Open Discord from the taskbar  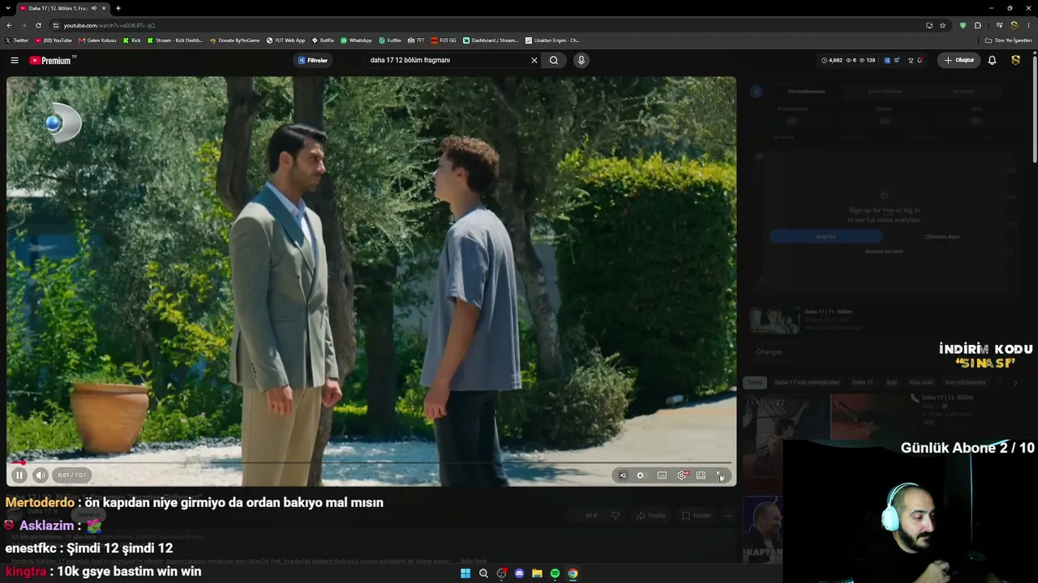tap(520, 573)
